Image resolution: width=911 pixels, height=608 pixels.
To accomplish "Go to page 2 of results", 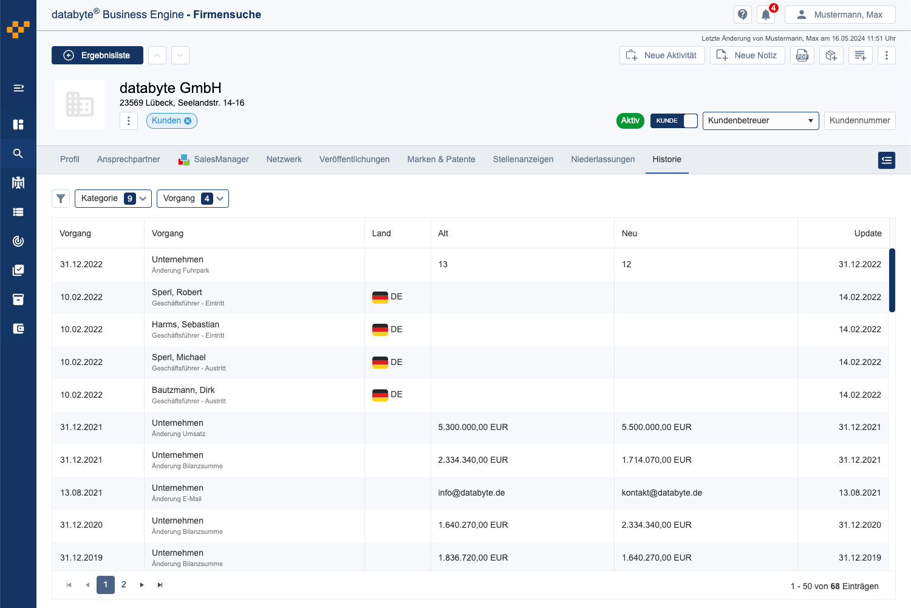I will click(x=124, y=585).
